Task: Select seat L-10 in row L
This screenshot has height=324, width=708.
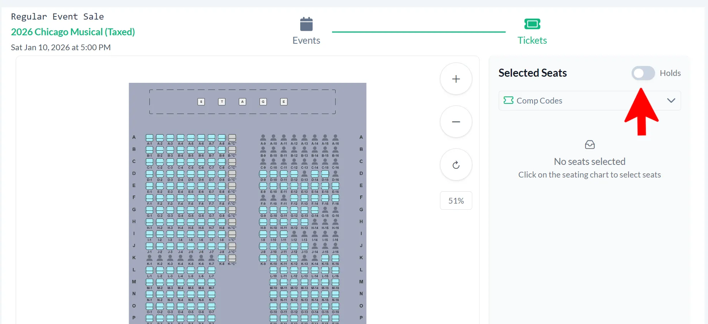Action: (273, 270)
